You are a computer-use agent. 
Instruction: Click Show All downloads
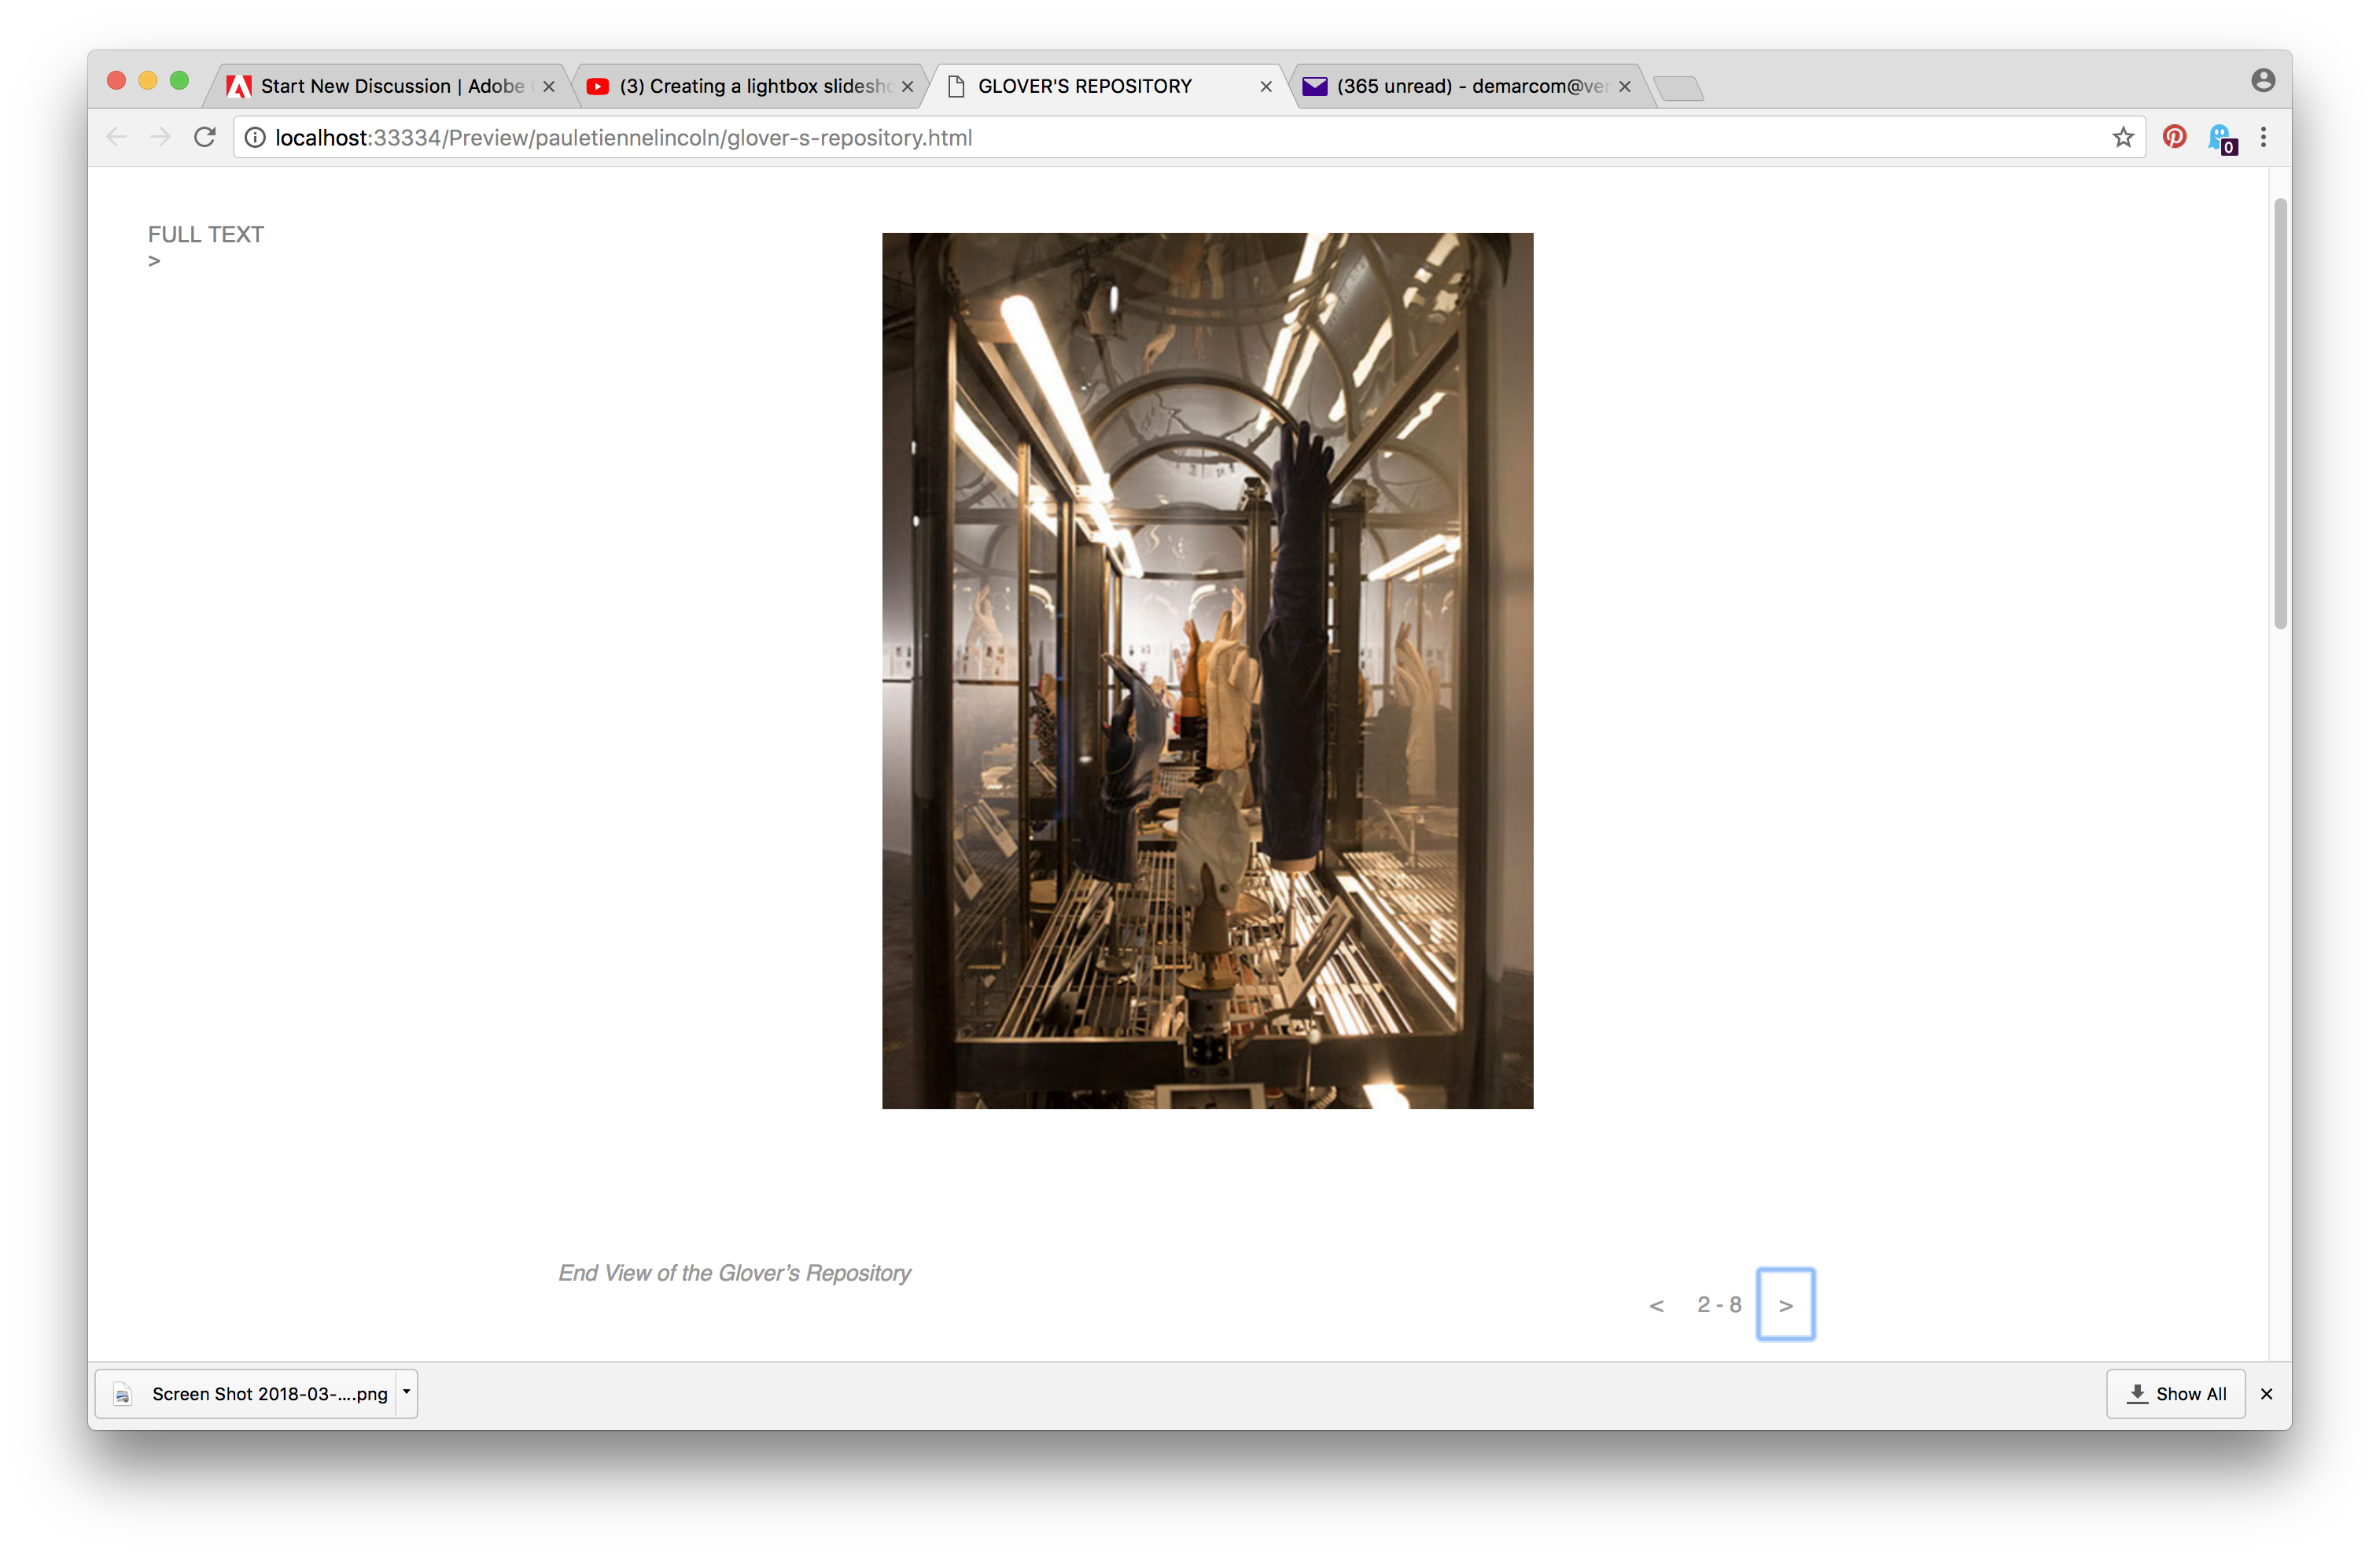pos(2176,1393)
